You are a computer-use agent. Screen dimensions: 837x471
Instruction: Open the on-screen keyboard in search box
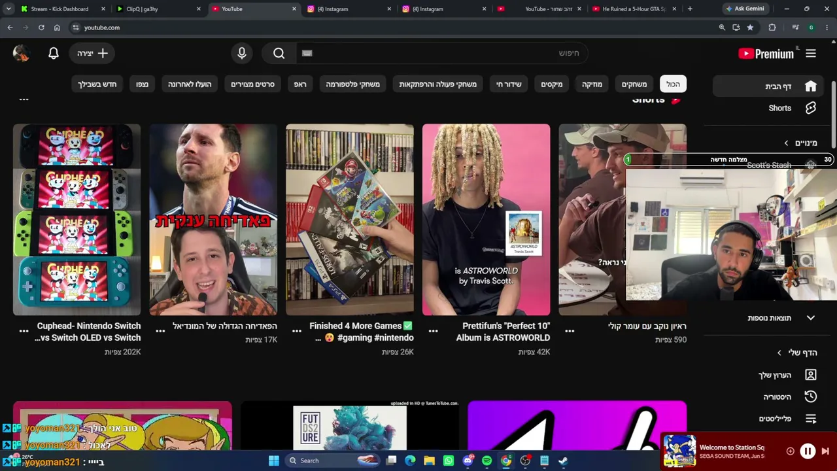[307, 54]
